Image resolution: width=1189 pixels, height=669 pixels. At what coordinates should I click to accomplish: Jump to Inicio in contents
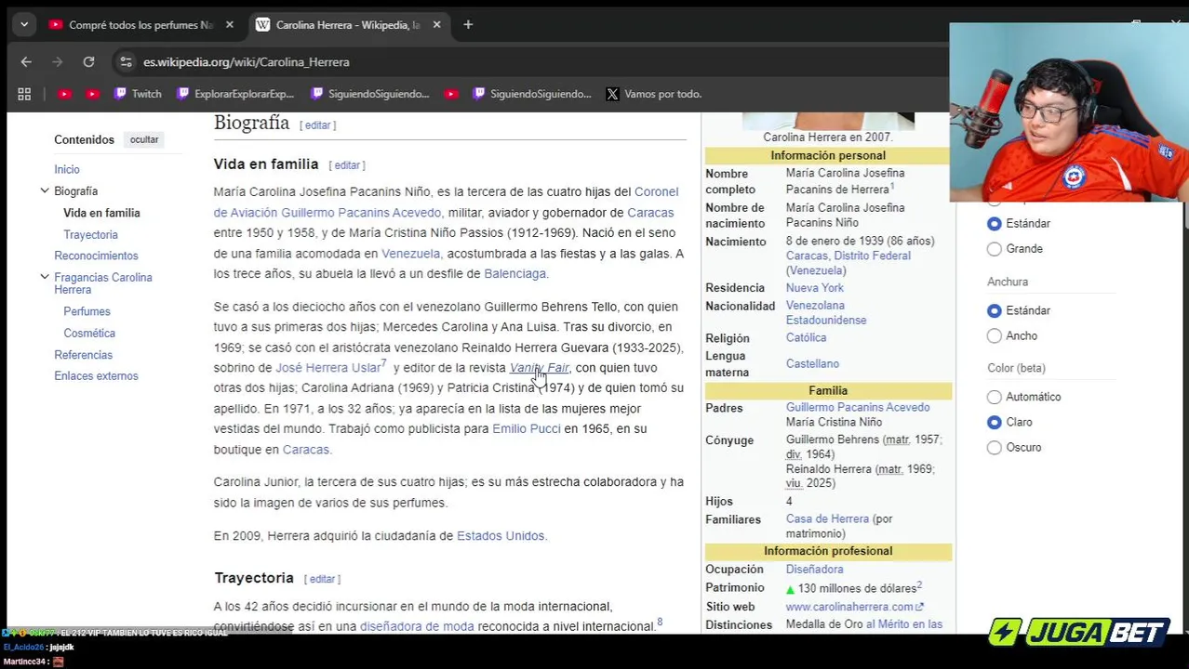(67, 169)
